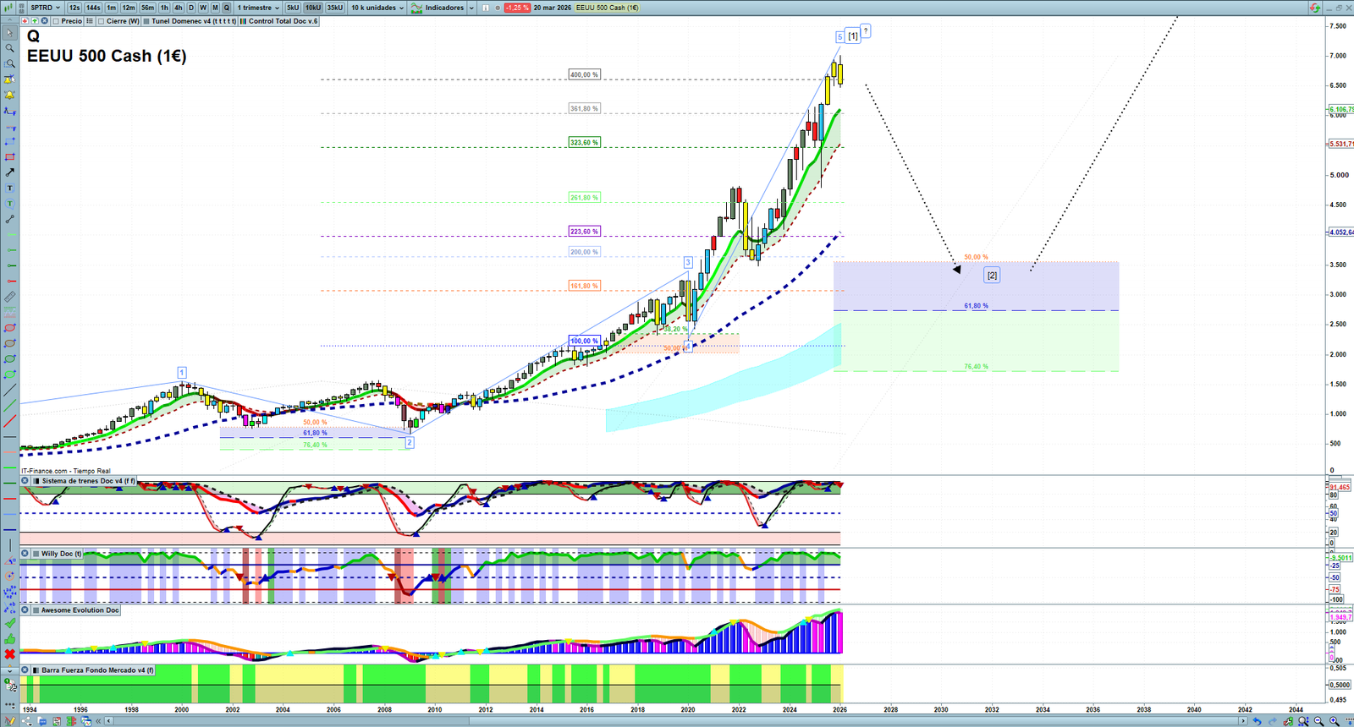The image size is (1354, 727).
Task: Open Awesome Evolution Doc panel settings
Action: click(36, 609)
